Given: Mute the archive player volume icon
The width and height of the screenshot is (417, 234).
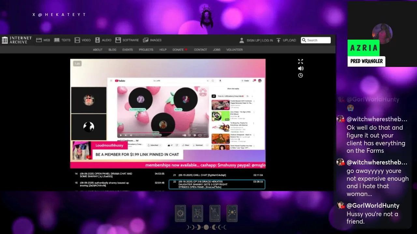Looking at the screenshot, I should pyautogui.click(x=300, y=68).
